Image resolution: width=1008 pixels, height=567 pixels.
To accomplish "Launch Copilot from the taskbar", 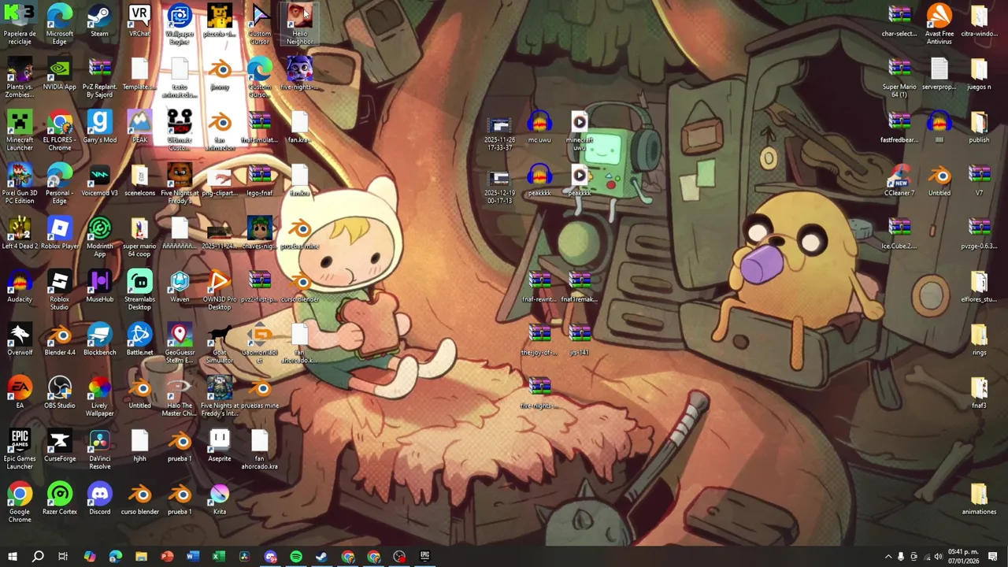I will 90,557.
